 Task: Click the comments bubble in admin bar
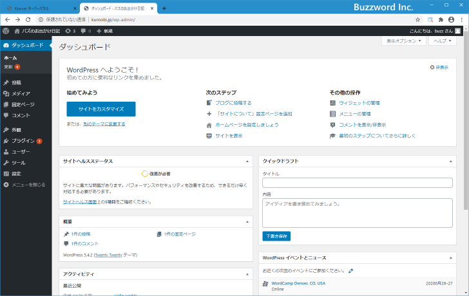click(84, 30)
